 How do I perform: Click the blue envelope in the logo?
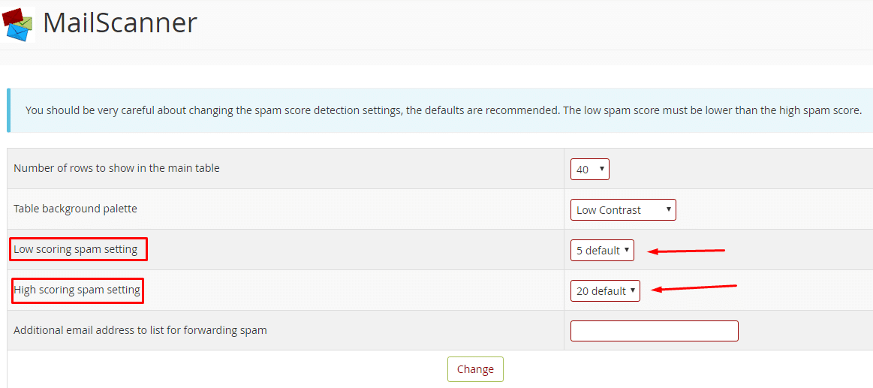pyautogui.click(x=16, y=34)
